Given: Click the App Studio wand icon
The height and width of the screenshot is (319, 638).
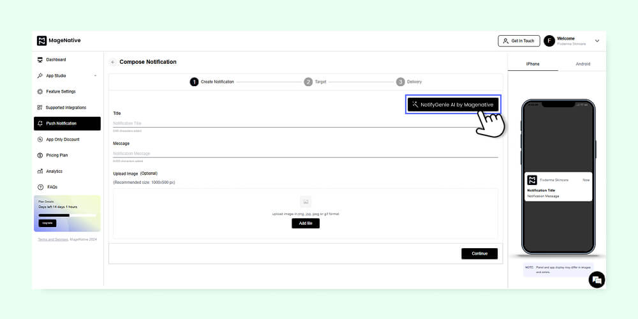Looking at the screenshot, I should coord(40,76).
